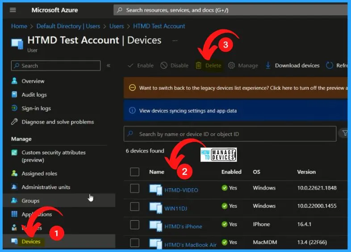Open the WIN11DJ device link
The height and width of the screenshot is (252, 351).
click(x=176, y=208)
